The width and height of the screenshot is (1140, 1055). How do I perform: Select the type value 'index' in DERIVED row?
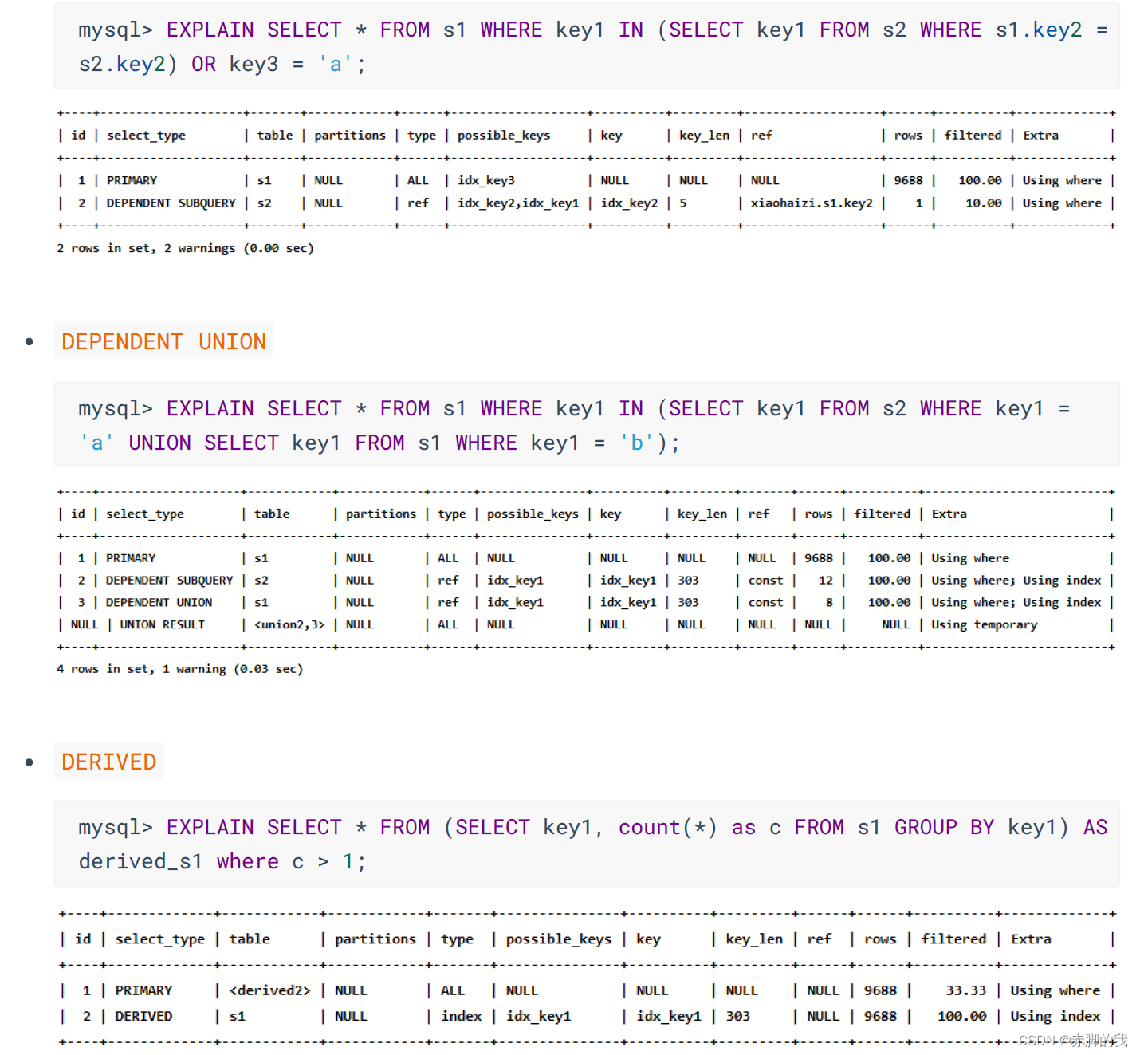pos(462,1016)
